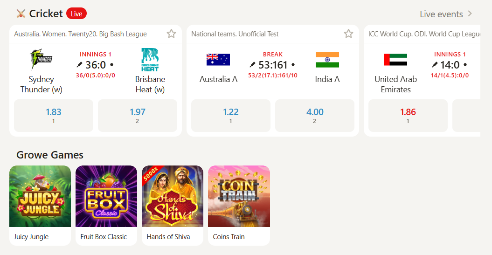
Task: Open Live events link
Action: tap(441, 14)
